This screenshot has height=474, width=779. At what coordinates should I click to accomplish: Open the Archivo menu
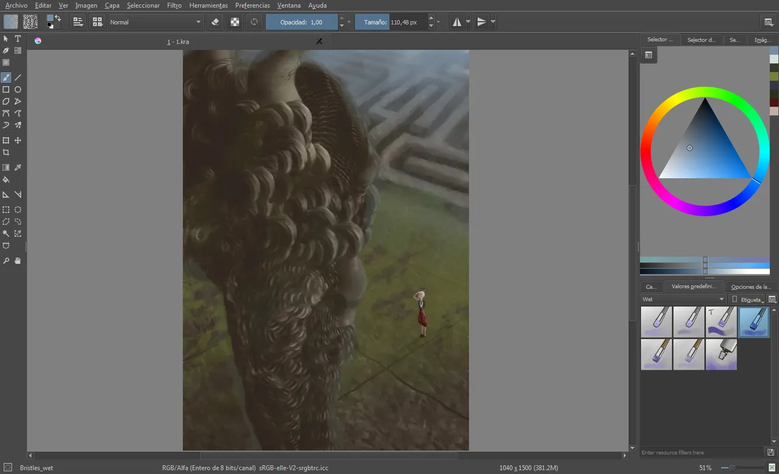pyautogui.click(x=16, y=5)
